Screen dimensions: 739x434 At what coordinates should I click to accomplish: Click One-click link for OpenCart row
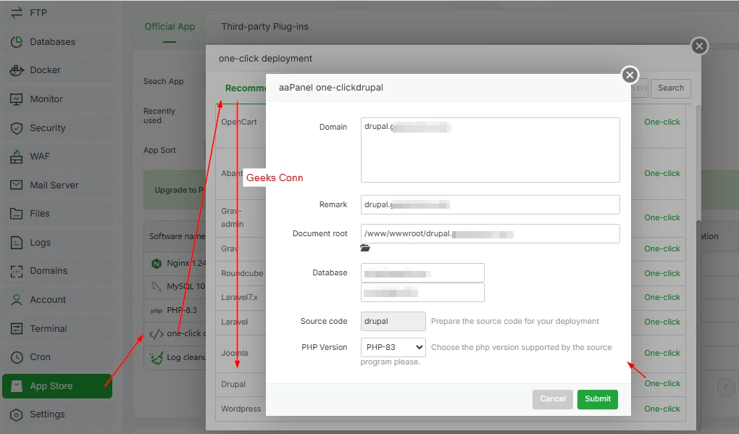[662, 122]
